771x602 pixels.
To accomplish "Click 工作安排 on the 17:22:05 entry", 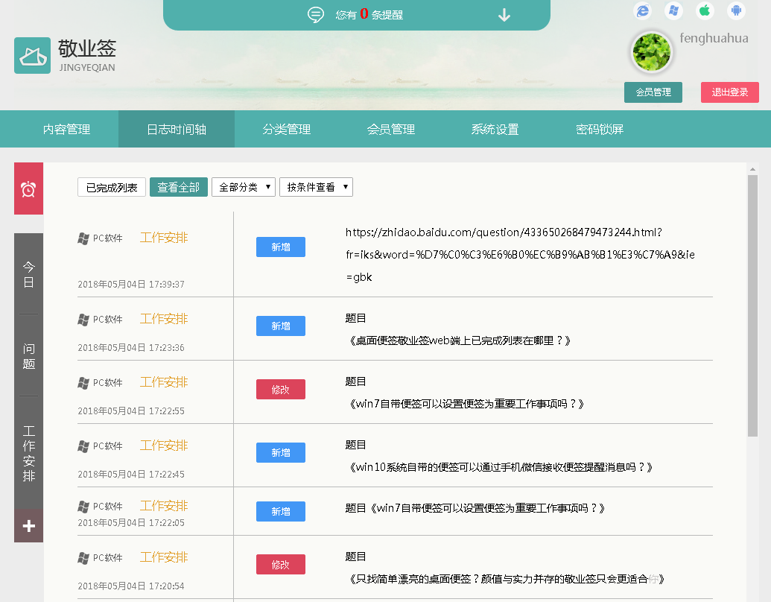I will pos(164,506).
